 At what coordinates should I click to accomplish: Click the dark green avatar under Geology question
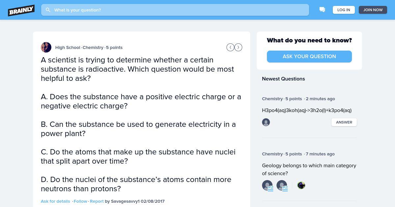(301, 185)
